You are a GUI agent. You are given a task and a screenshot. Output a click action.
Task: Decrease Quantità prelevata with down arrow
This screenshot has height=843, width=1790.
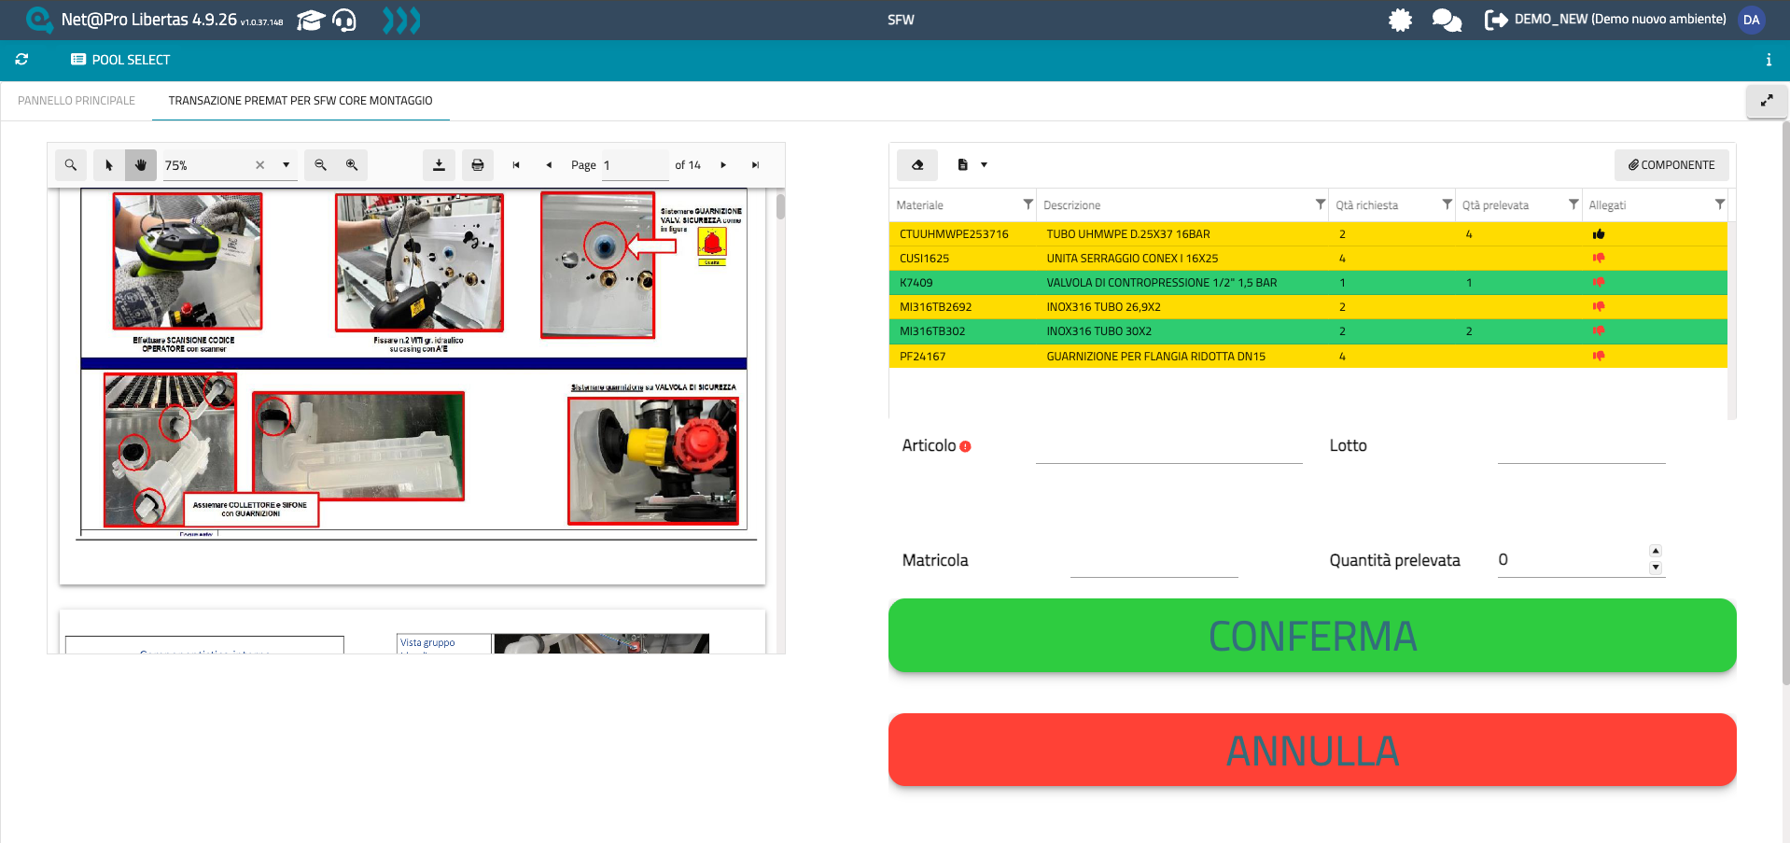click(1656, 568)
